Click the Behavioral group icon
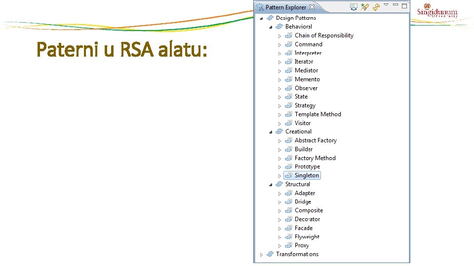The width and height of the screenshot is (474, 266). (x=279, y=27)
